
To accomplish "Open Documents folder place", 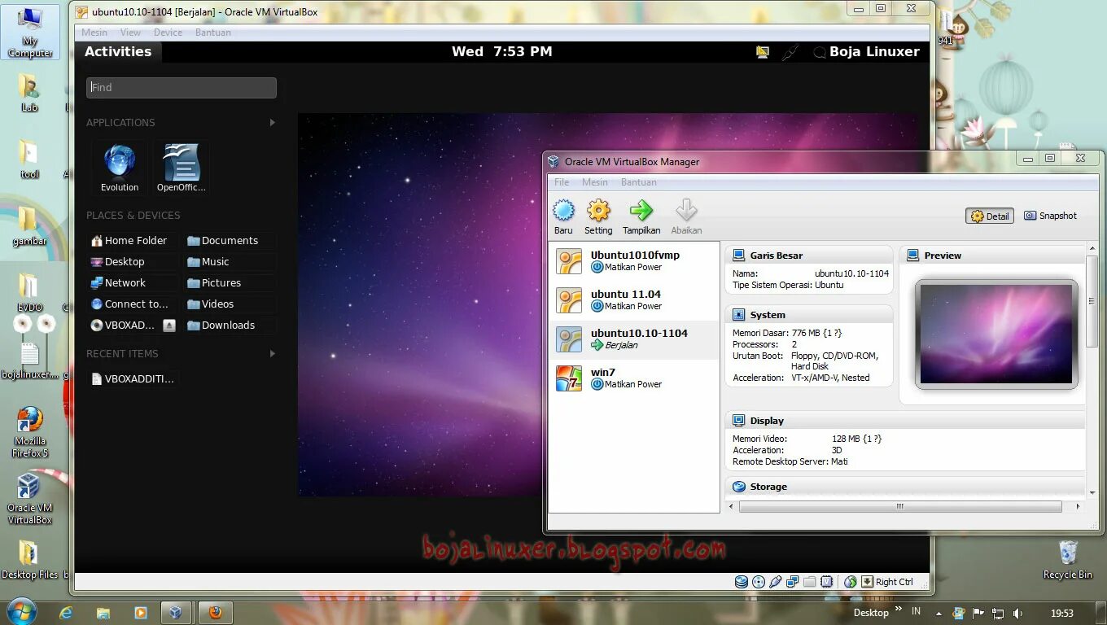I will point(222,241).
